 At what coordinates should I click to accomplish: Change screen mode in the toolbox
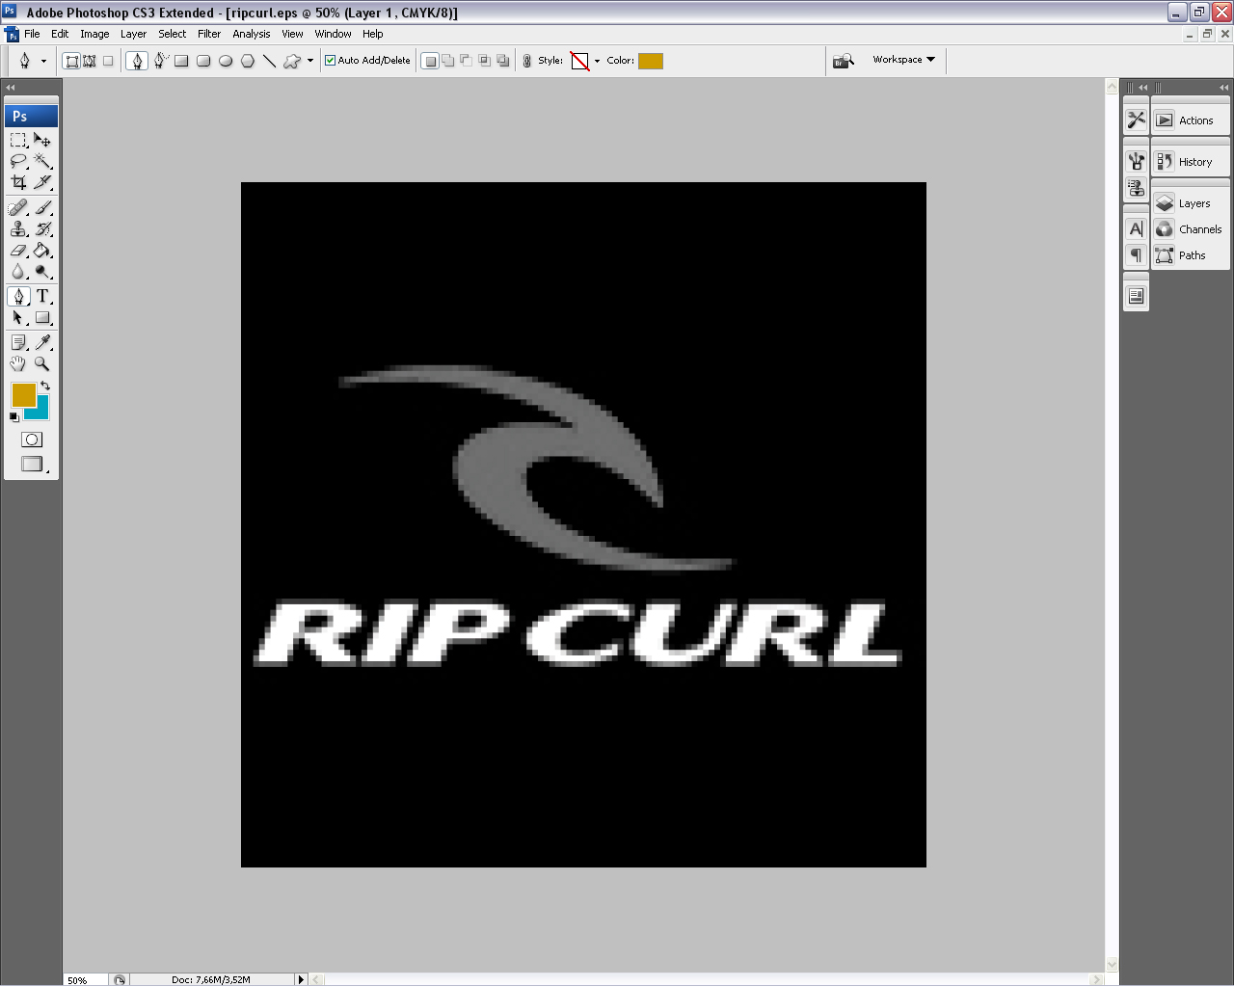32,464
